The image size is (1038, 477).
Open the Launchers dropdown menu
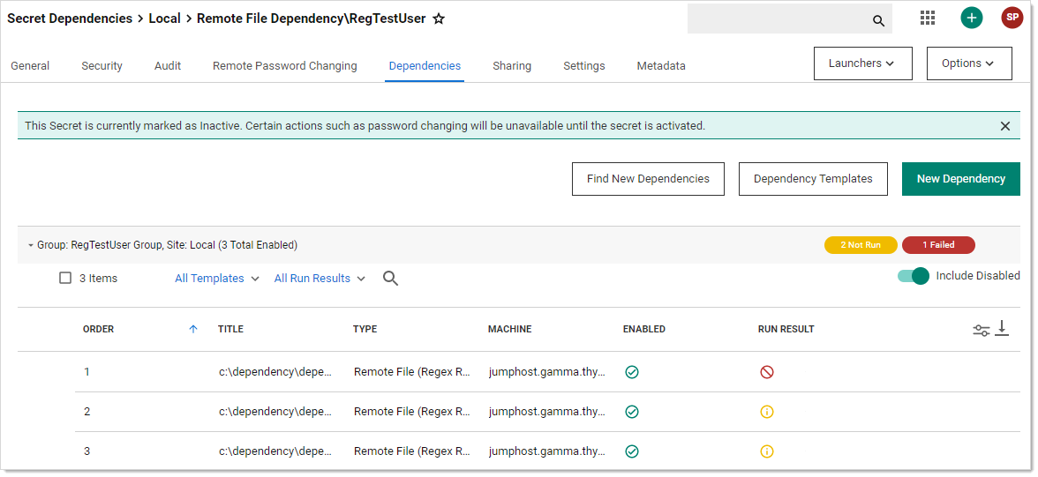click(x=861, y=63)
